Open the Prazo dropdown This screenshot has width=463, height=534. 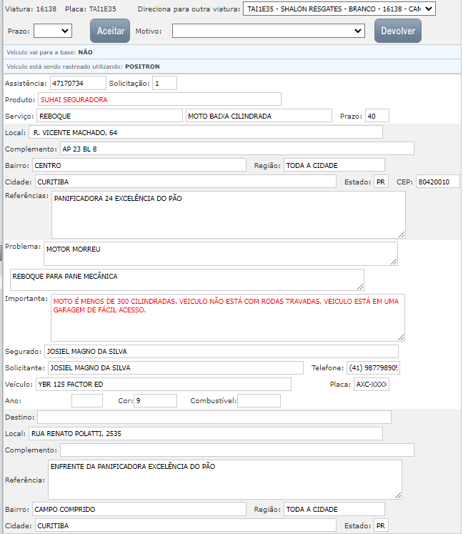click(x=53, y=31)
